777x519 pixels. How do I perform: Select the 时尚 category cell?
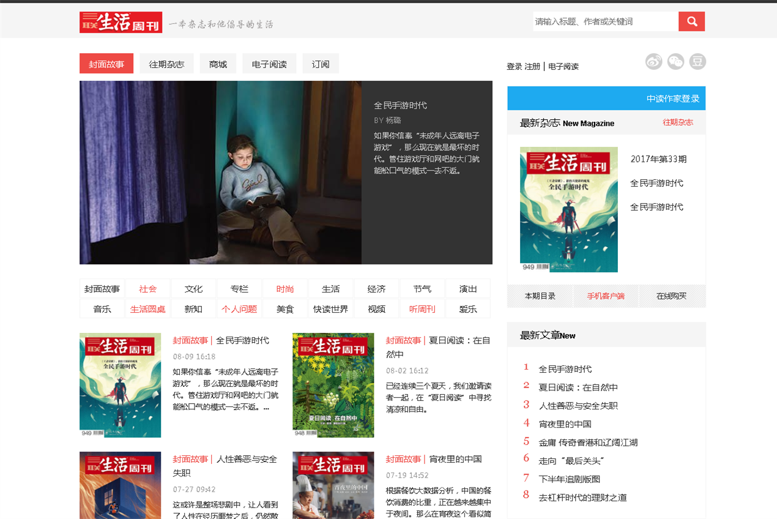285,289
